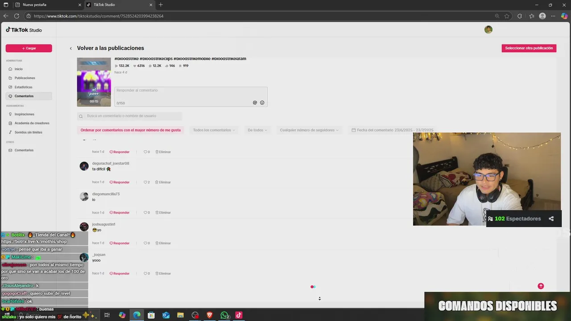571x321 pixels.
Task: Open Task View from the taskbar
Action: tap(107, 315)
